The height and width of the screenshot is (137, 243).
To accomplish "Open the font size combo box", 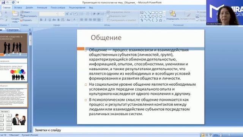I will tap(61, 14).
